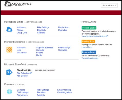The image size is (122, 100).
Task: Click the Rackspace Email section heading
Action: 14,22
